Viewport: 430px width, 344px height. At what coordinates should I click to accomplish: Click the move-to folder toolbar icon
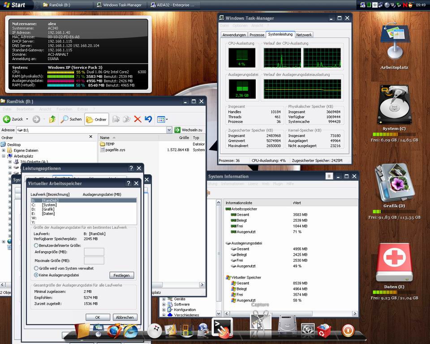coord(116,119)
